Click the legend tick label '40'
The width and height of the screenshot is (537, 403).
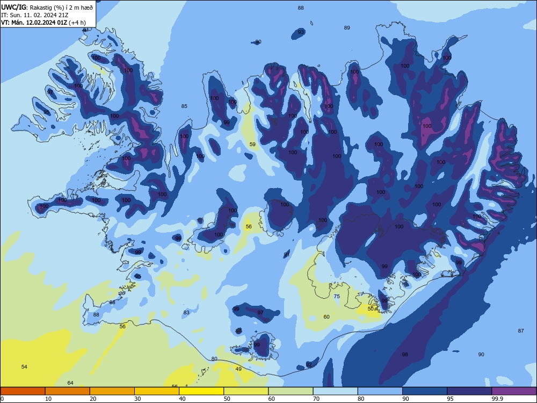pyautogui.click(x=182, y=399)
